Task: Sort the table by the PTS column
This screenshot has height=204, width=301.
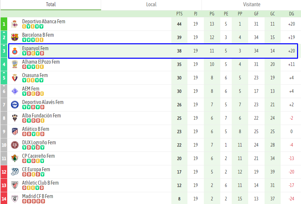Action: 179,13
